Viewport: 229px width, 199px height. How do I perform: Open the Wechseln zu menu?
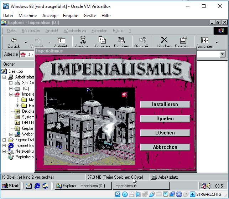pyautogui.click(x=75, y=31)
